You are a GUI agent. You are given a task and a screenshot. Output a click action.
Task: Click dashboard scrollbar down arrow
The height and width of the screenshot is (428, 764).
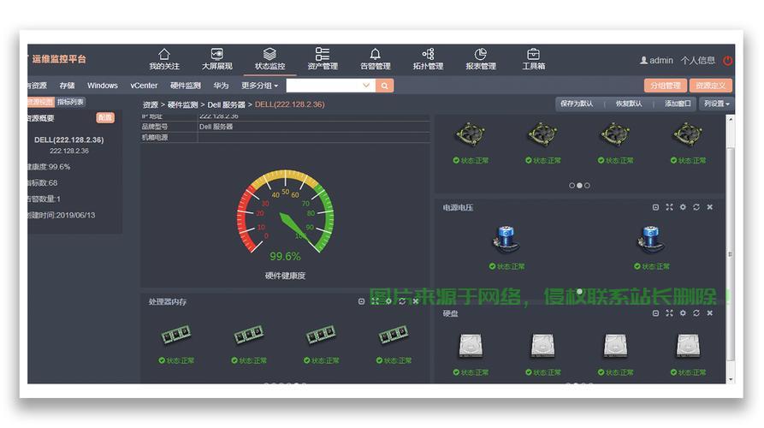(730, 379)
